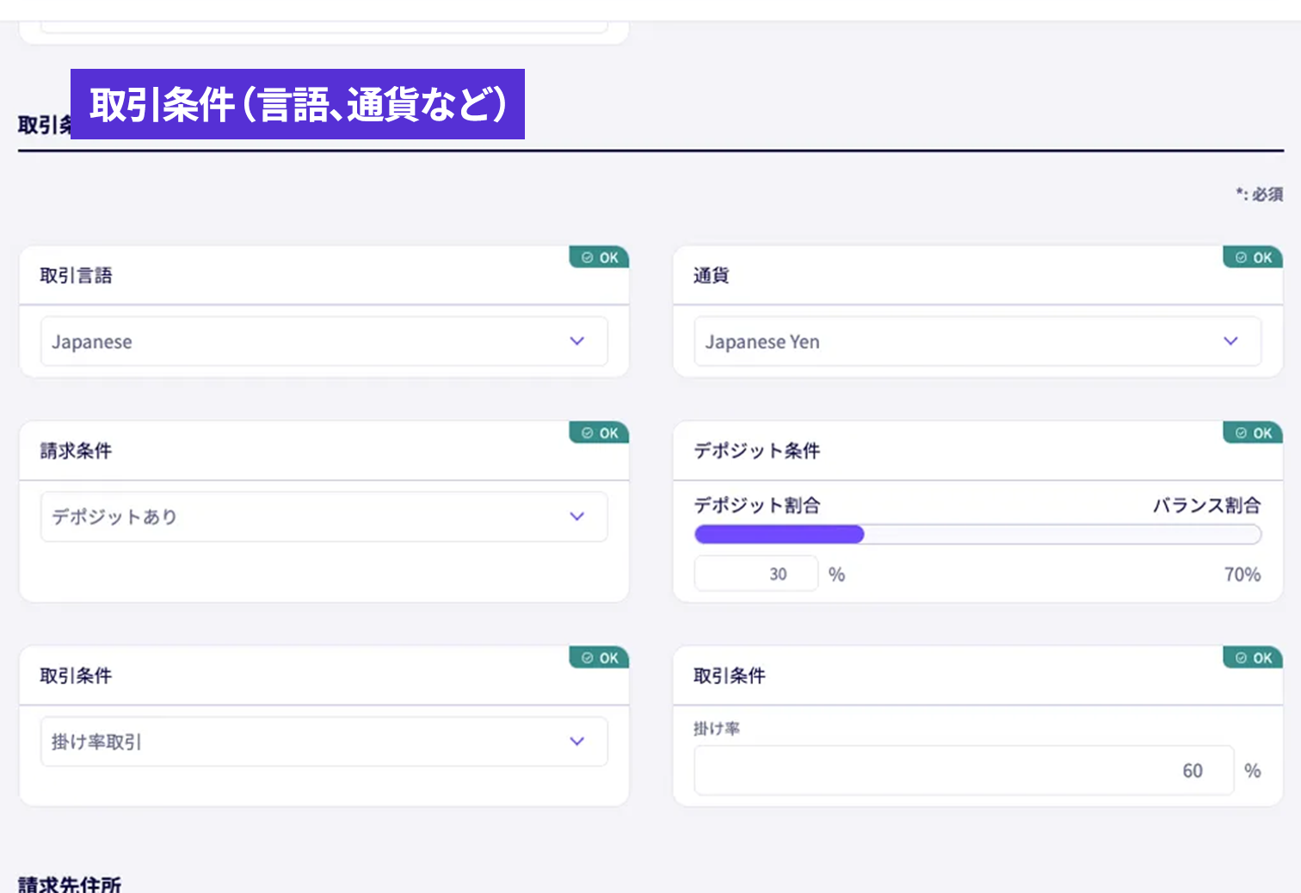Click the 請求先住所 section heading
Viewport: 1301px width, 893px height.
tap(70, 884)
